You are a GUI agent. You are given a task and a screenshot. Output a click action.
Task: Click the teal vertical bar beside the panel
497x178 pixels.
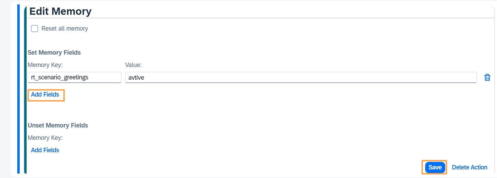25,89
